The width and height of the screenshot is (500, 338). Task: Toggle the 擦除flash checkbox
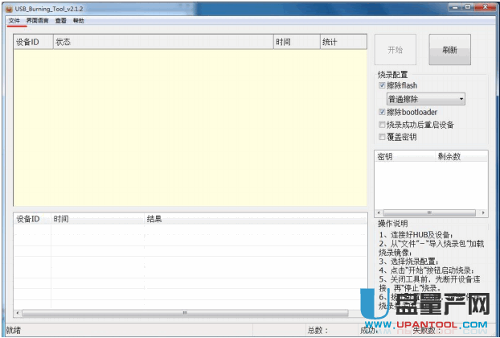pyautogui.click(x=383, y=85)
